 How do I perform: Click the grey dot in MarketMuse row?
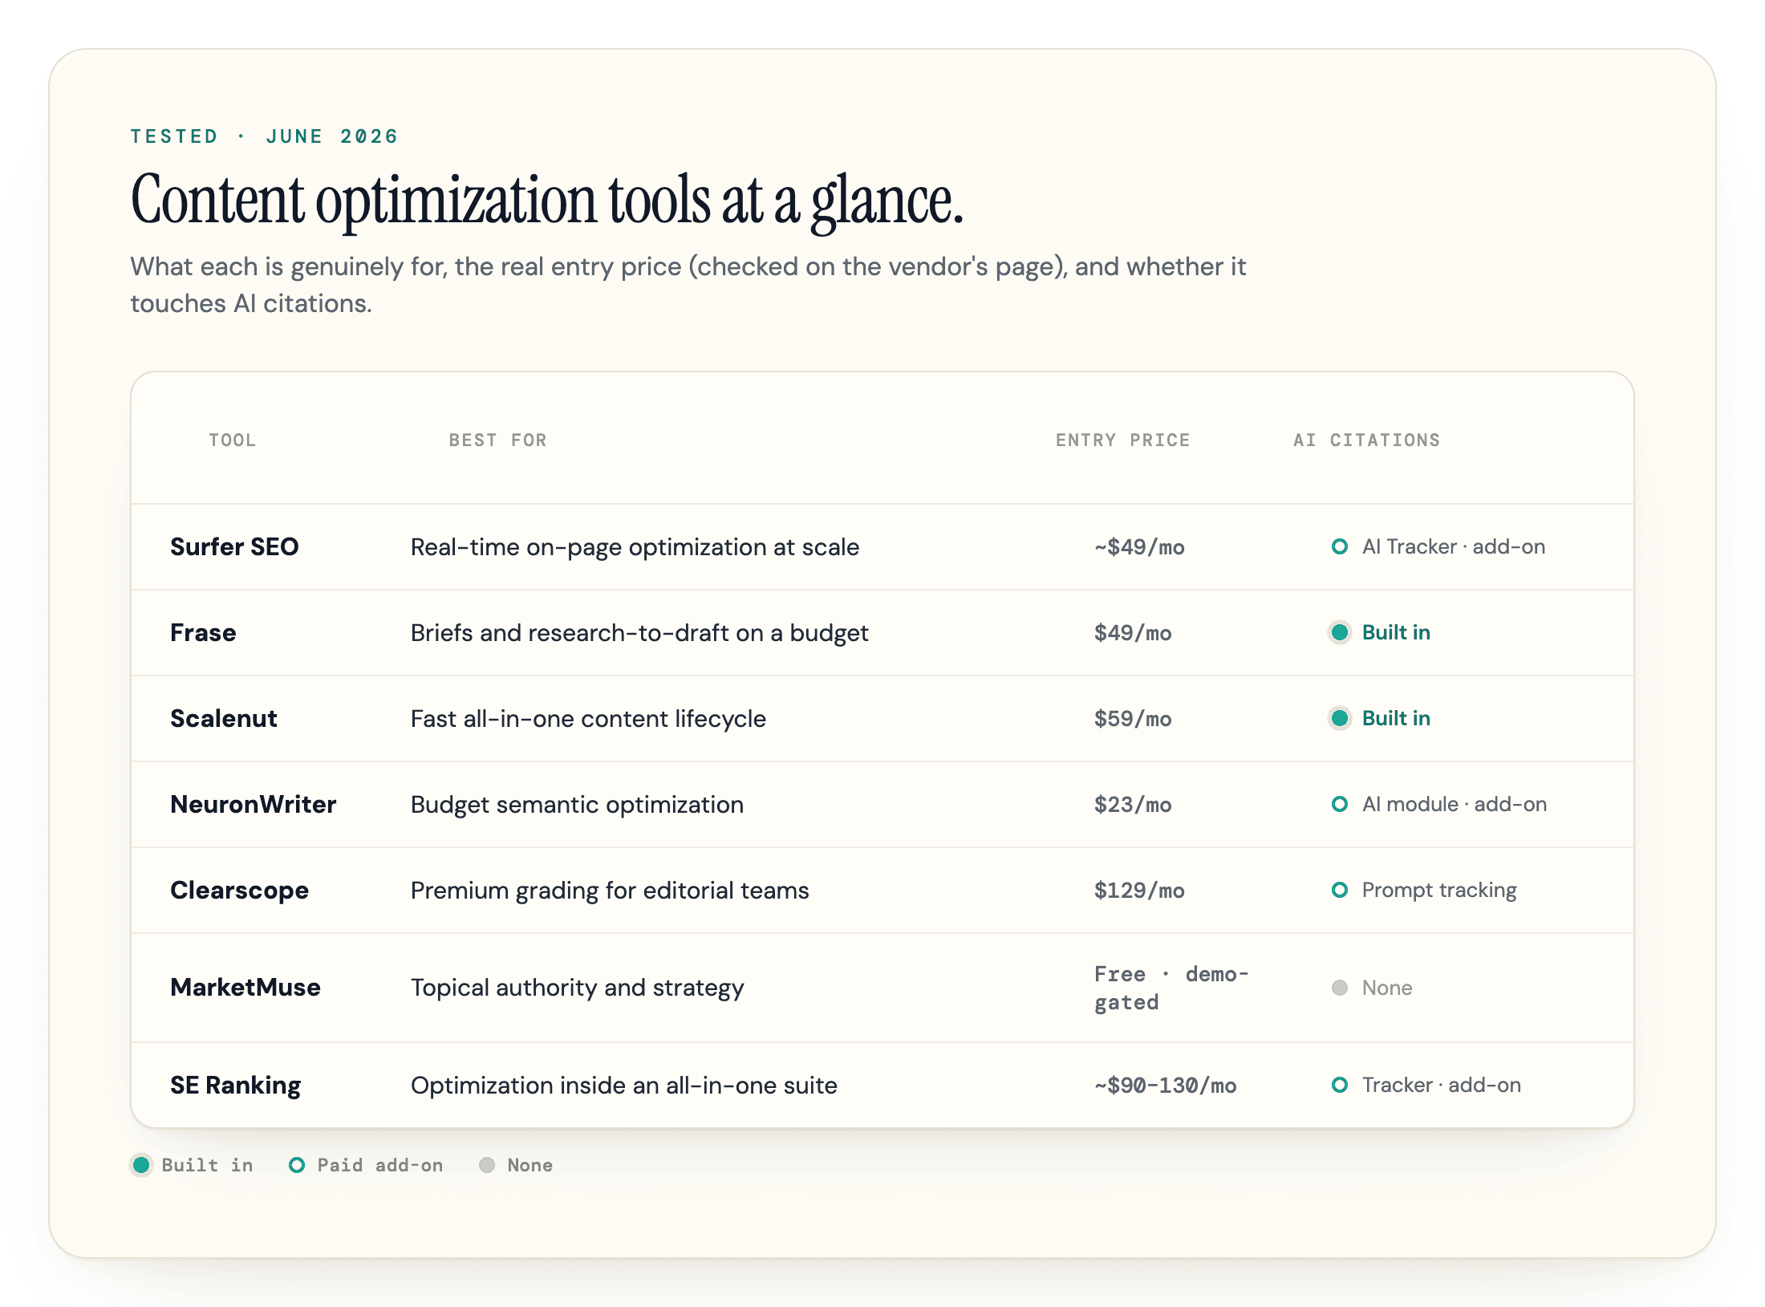pos(1339,988)
